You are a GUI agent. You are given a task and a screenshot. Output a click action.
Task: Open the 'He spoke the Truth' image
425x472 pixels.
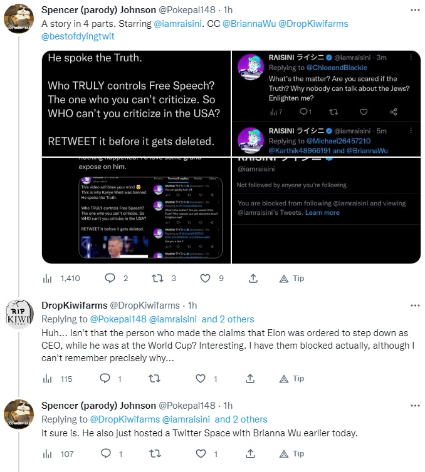(x=136, y=103)
